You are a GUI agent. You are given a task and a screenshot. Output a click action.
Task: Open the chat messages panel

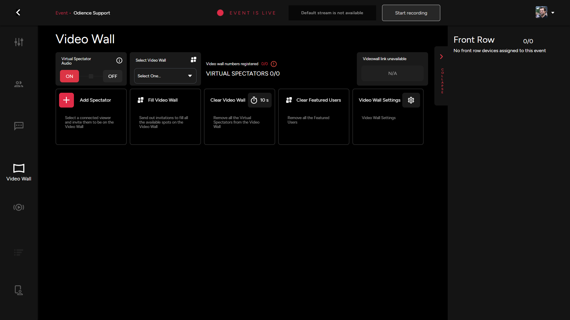pyautogui.click(x=18, y=126)
